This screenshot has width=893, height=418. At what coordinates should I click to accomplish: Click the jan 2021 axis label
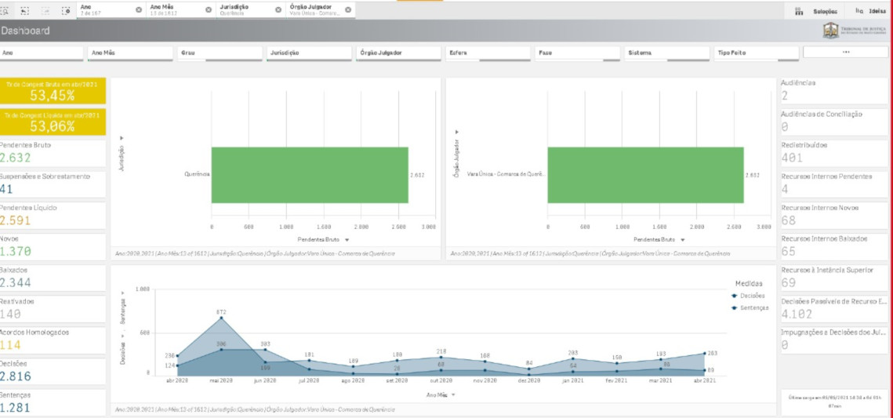click(x=573, y=380)
